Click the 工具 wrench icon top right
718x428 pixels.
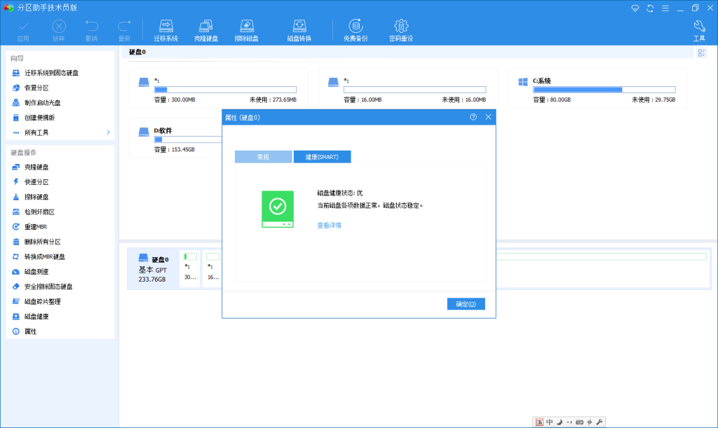tap(701, 28)
